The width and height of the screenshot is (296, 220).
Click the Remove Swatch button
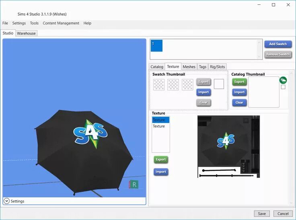click(x=278, y=54)
